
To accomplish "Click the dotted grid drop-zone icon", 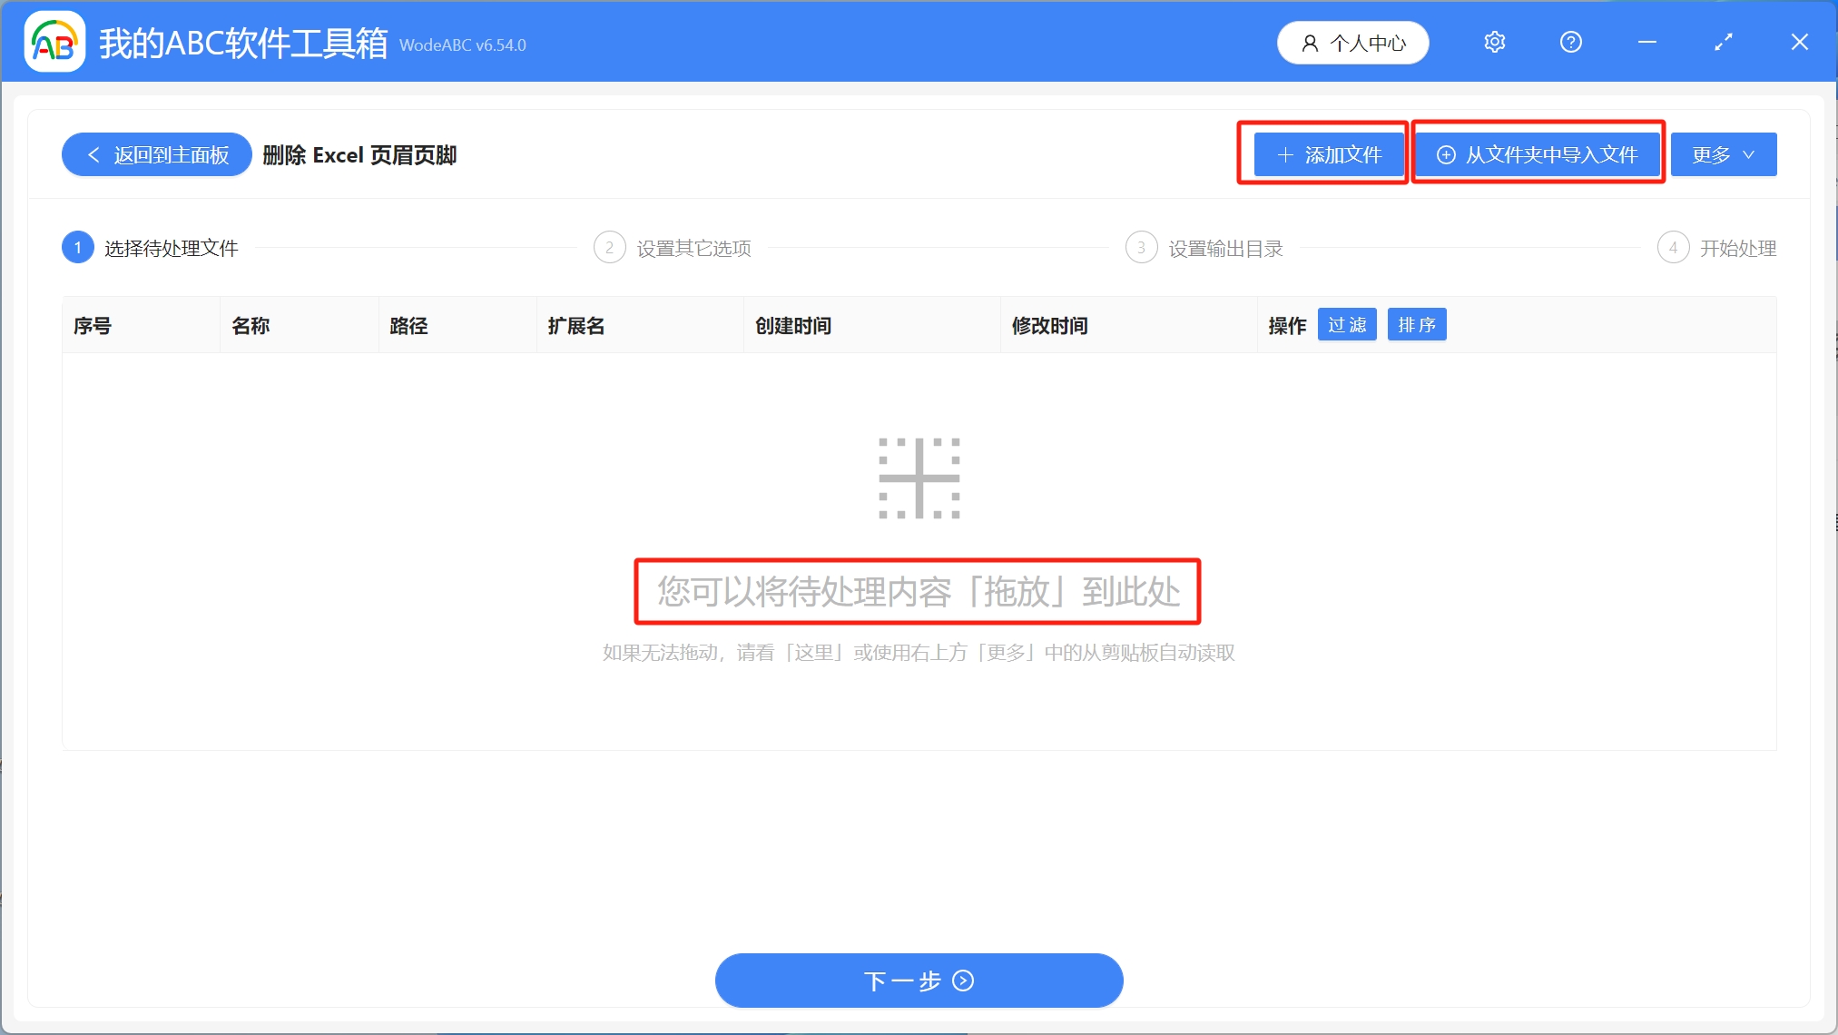I will (x=918, y=478).
